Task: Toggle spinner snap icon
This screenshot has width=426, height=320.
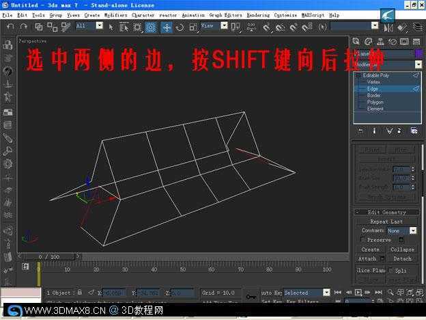Action: click(307, 27)
